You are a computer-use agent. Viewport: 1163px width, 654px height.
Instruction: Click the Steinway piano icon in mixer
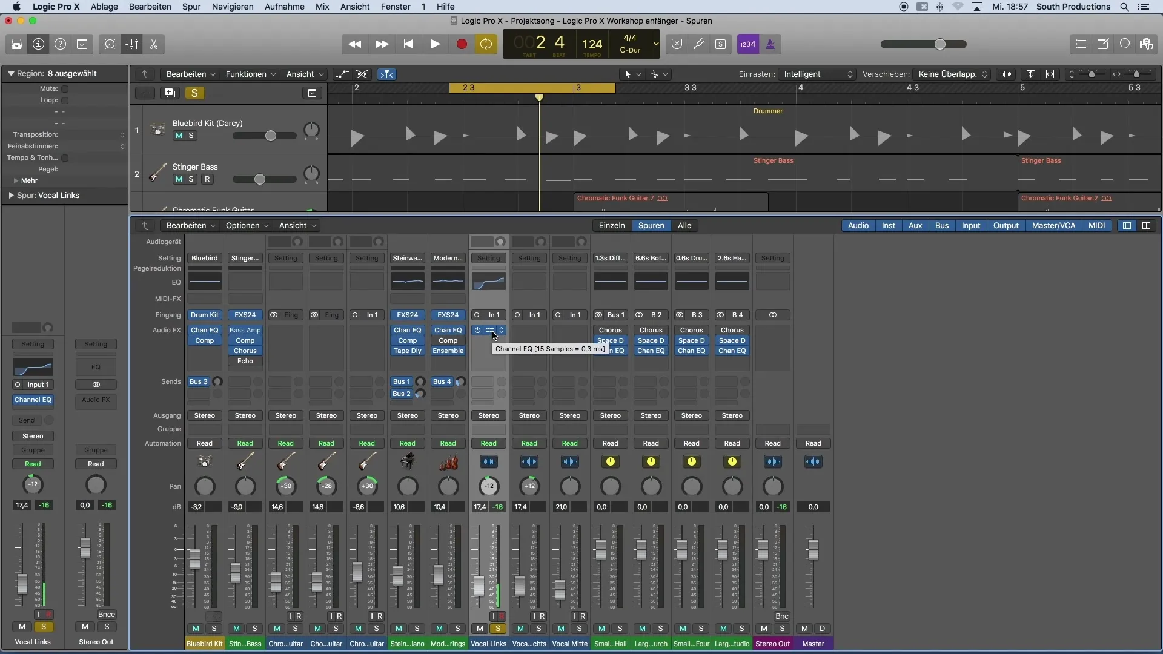point(408,461)
